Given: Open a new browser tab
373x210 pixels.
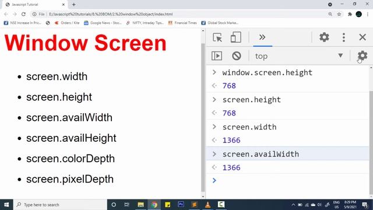Looking at the screenshot, I should 74,5.
